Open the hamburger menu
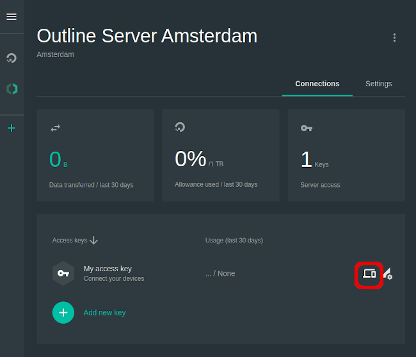The image size is (416, 357). click(12, 17)
